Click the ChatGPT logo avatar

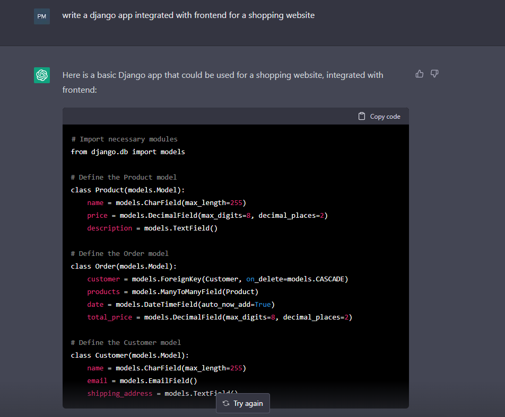click(x=41, y=75)
